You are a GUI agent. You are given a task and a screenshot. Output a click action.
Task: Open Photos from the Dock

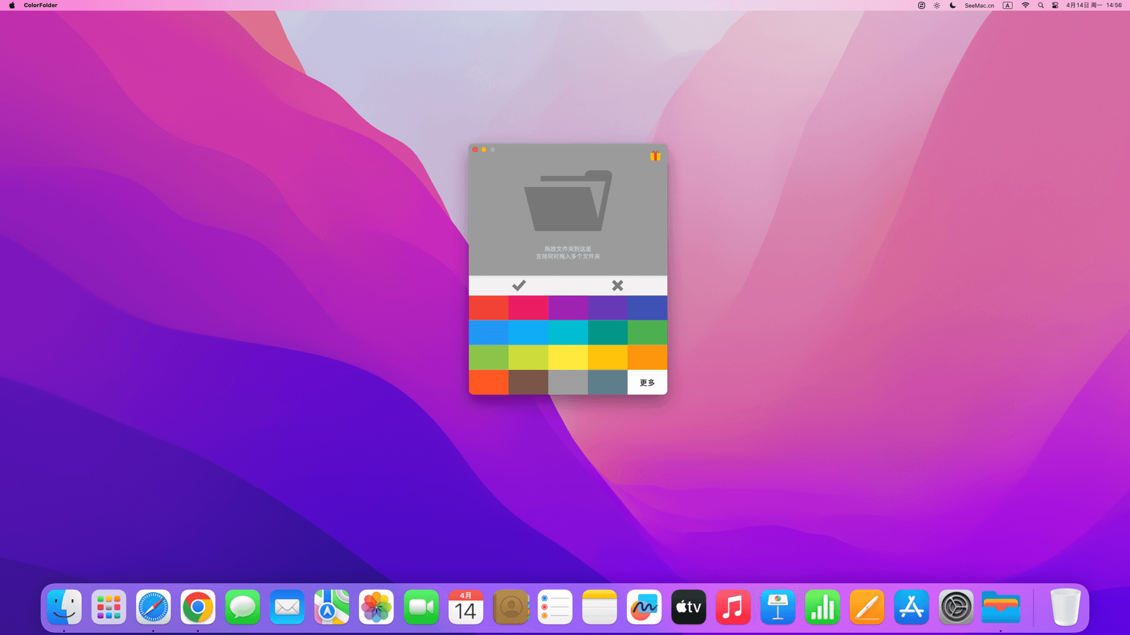tap(376, 607)
